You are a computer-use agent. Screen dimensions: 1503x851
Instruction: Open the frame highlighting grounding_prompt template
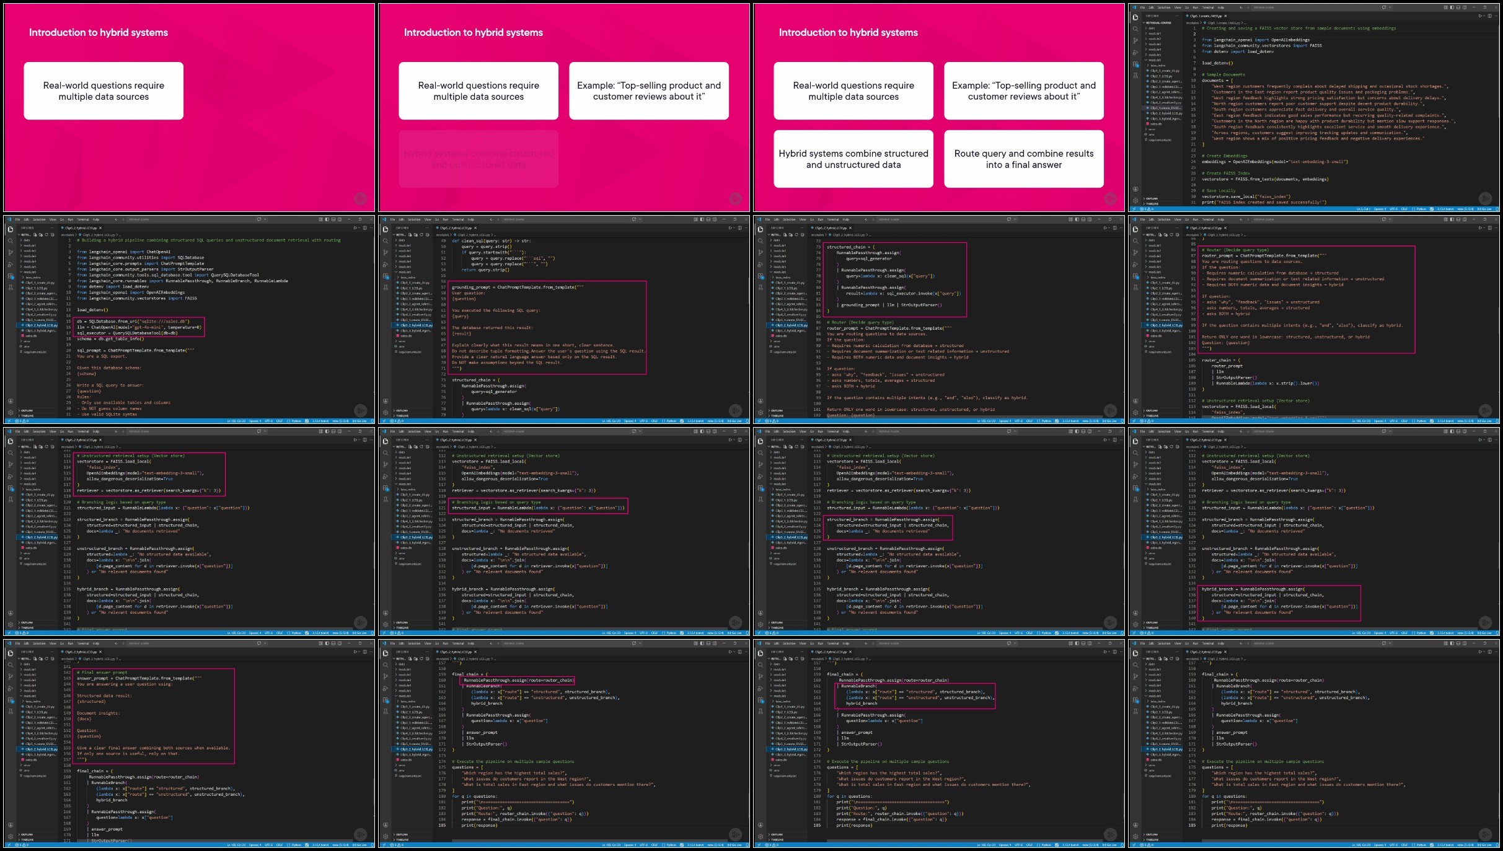(564, 320)
